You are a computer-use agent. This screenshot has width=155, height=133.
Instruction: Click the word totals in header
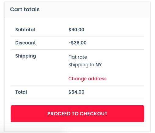pos(32,9)
